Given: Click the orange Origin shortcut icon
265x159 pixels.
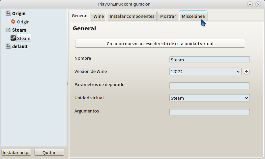Looking at the screenshot, I should pyautogui.click(x=13, y=21).
